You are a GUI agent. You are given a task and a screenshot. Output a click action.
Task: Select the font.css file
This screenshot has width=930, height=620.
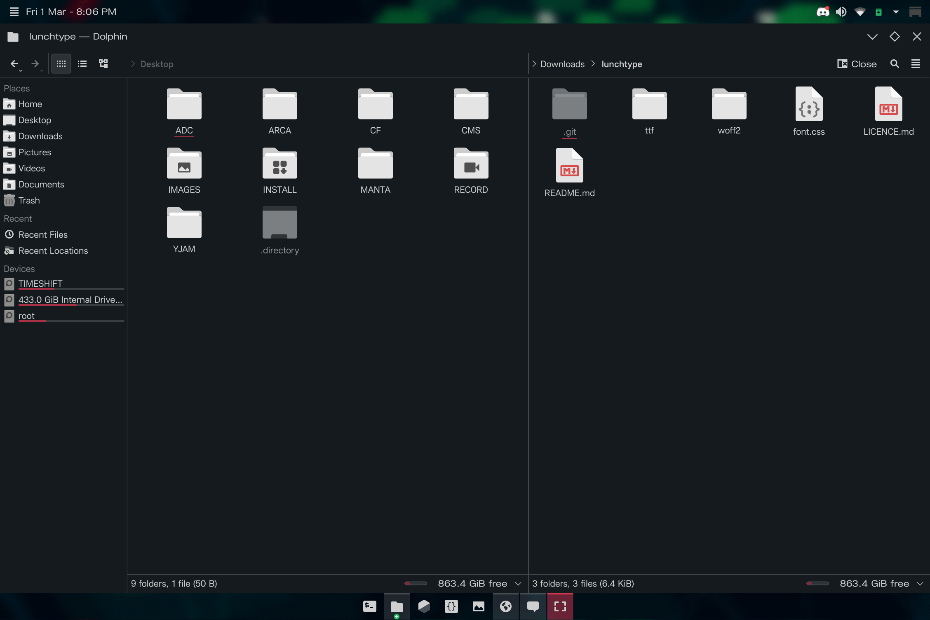(809, 112)
